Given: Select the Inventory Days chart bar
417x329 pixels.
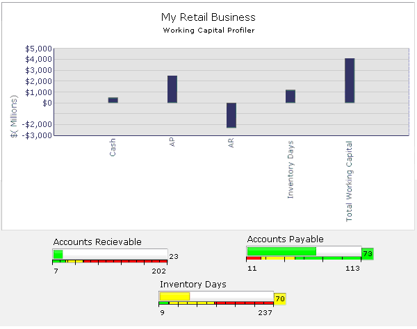Looking at the screenshot, I should tap(291, 96).
